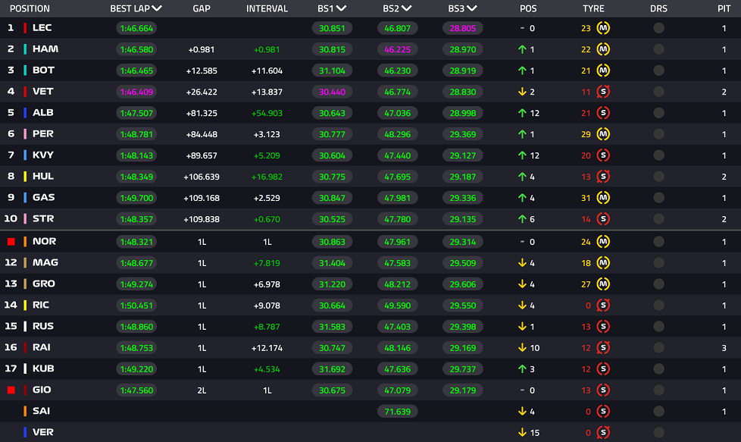
Task: Click the INTERVAL column header
Action: (x=267, y=8)
